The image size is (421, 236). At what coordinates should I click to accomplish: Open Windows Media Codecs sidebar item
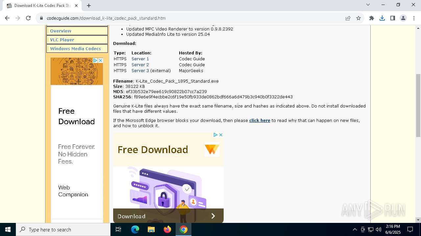[x=77, y=49]
